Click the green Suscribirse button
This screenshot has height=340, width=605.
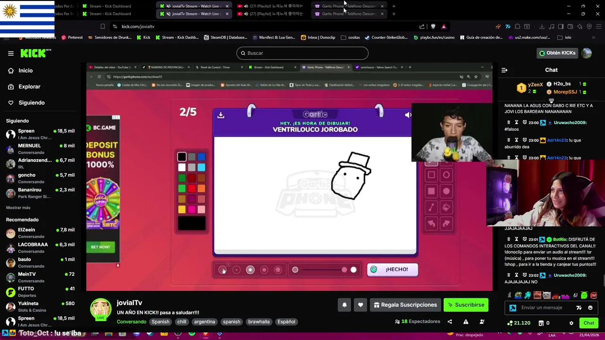(466, 305)
